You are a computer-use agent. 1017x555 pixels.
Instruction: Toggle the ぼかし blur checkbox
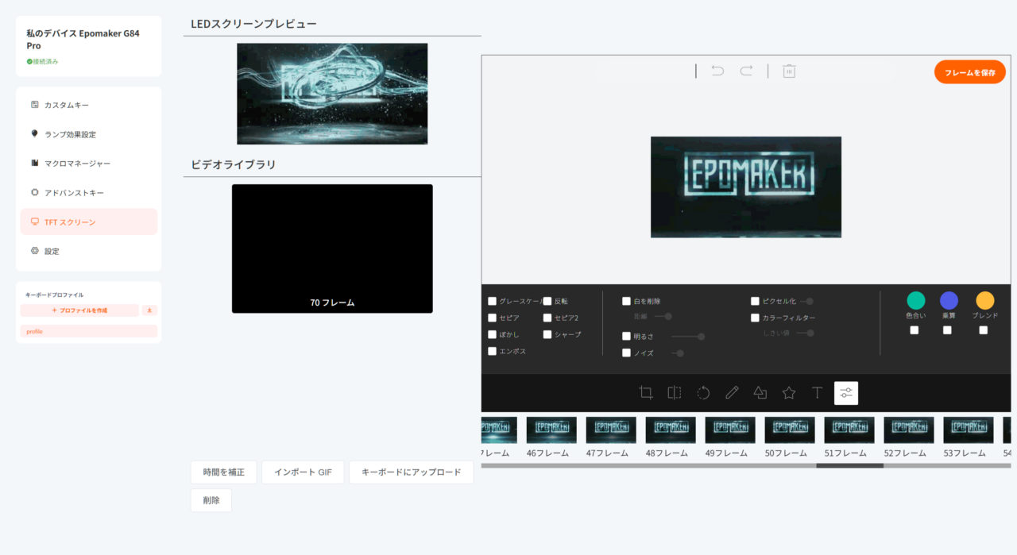[493, 335]
